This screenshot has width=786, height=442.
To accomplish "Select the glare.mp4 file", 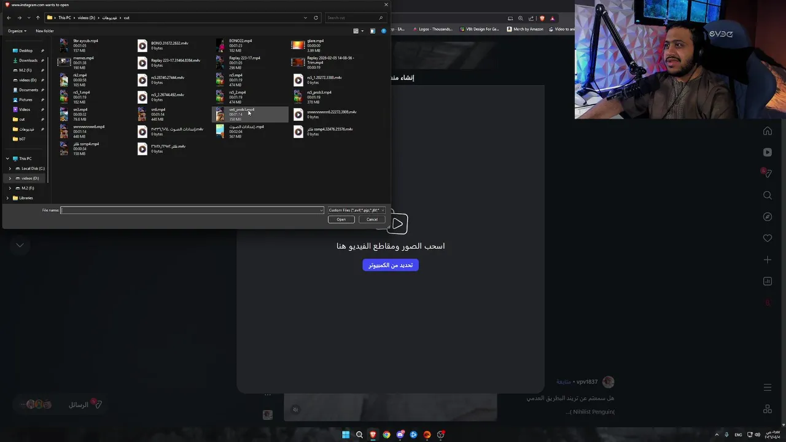I will click(x=308, y=45).
